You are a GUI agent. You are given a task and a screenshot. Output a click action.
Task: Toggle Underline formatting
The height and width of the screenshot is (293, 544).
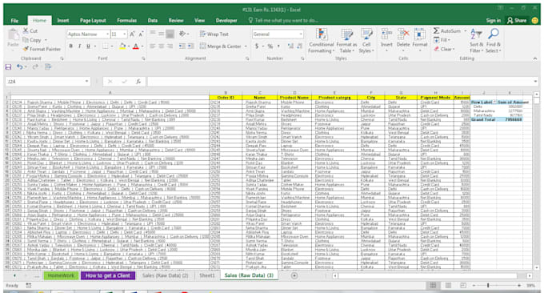coord(88,46)
